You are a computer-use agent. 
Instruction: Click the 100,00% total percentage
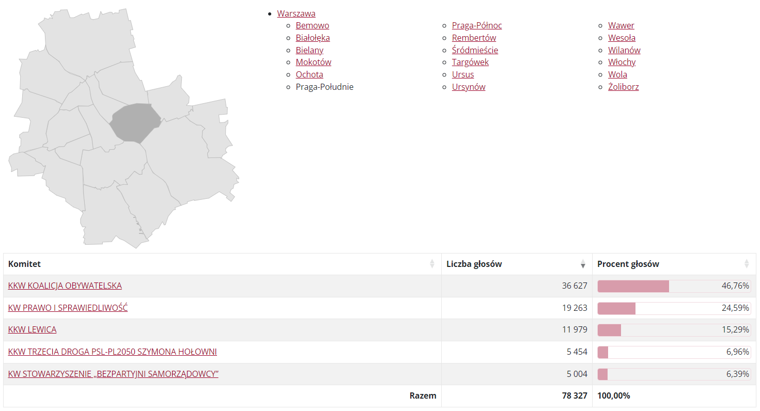click(614, 396)
